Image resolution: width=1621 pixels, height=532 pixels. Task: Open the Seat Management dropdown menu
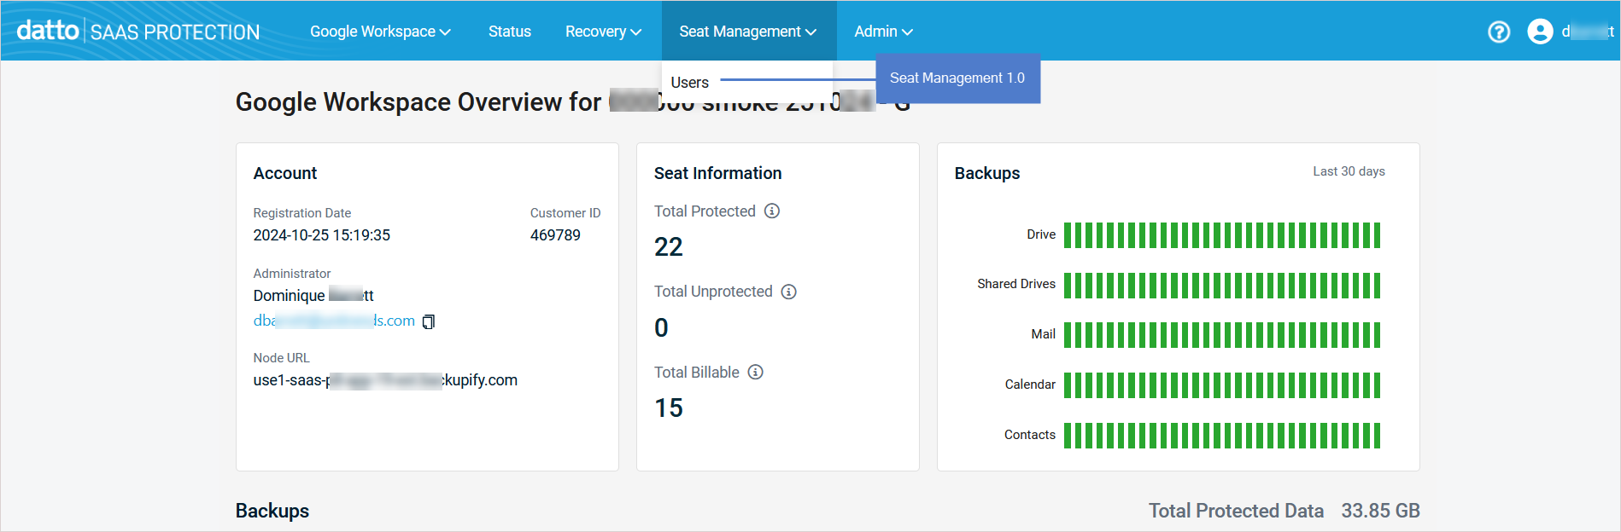[x=748, y=32]
